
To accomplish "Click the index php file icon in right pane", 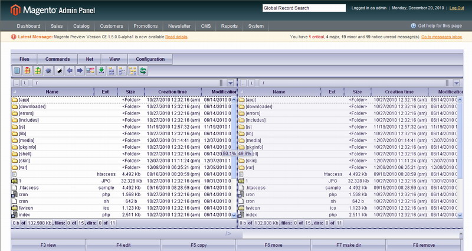I will point(241,215).
